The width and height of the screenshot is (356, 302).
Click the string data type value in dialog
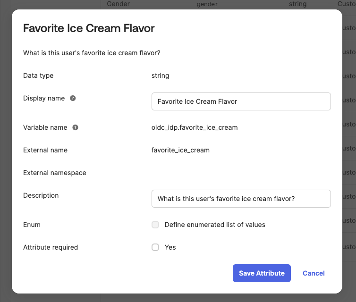(x=160, y=75)
